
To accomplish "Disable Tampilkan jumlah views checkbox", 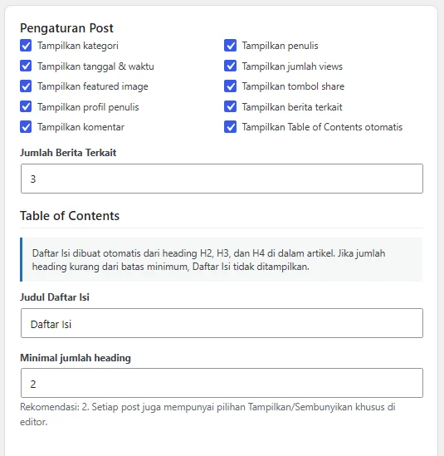I will [x=230, y=66].
